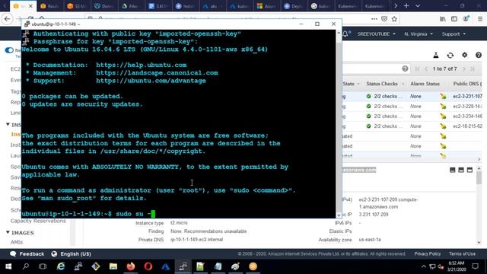Open the N. Virginia region dropdown
This screenshot has width=487, height=274.
(419, 33)
